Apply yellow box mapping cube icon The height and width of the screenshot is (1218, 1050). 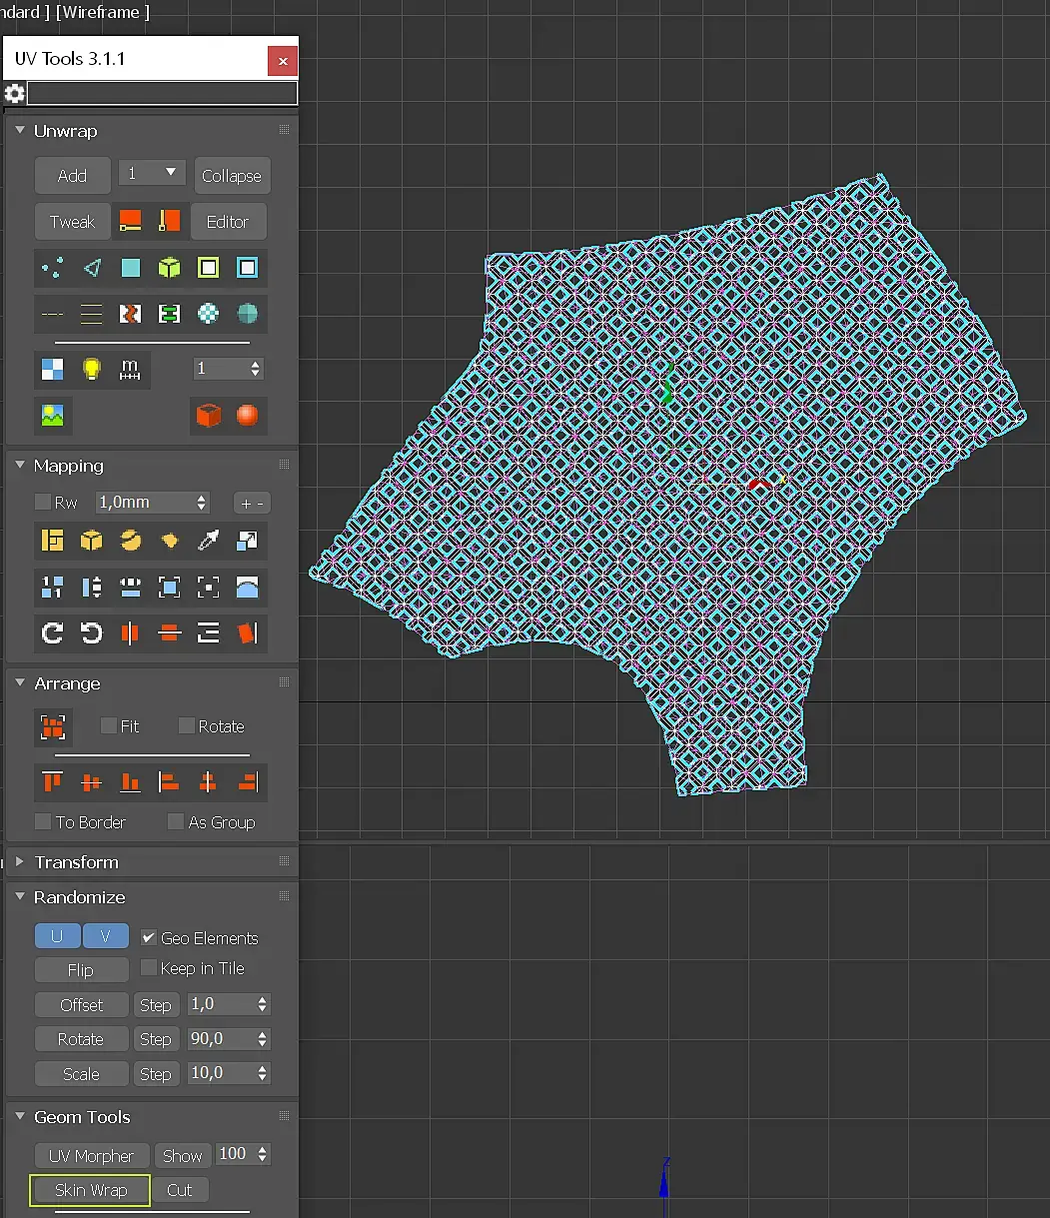tap(92, 541)
